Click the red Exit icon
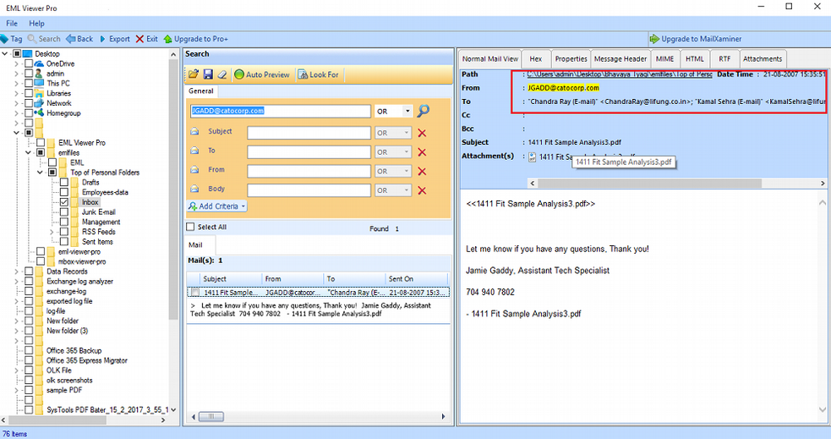Image resolution: width=831 pixels, height=439 pixels. tap(140, 39)
